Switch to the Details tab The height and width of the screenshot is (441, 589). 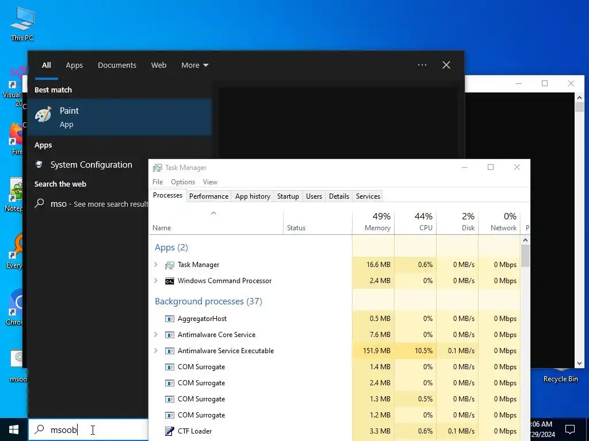click(339, 196)
